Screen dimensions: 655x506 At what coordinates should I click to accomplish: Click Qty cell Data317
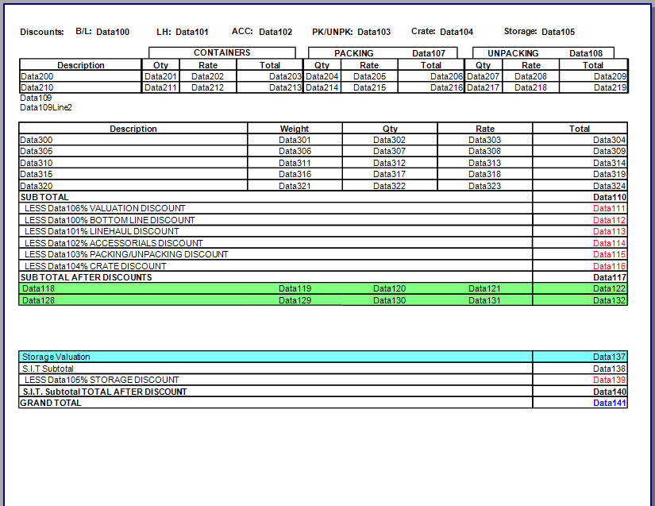[389, 174]
